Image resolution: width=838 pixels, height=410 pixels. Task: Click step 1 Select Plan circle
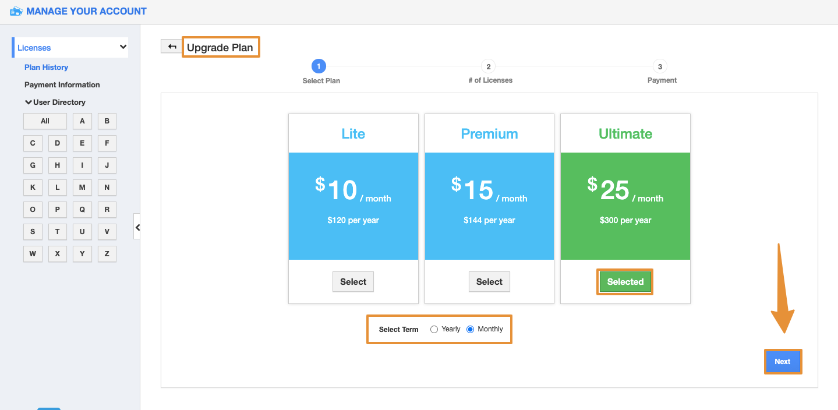pyautogui.click(x=319, y=66)
